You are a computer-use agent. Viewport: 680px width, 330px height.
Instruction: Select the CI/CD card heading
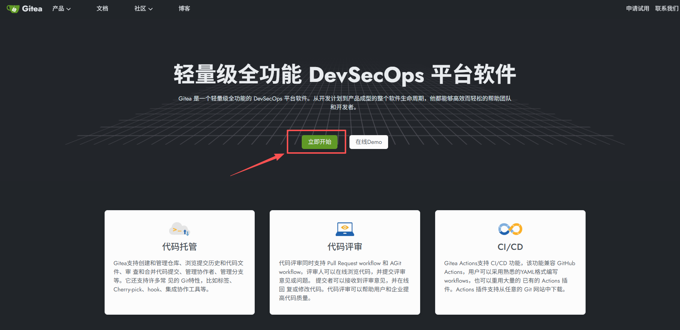pos(510,247)
